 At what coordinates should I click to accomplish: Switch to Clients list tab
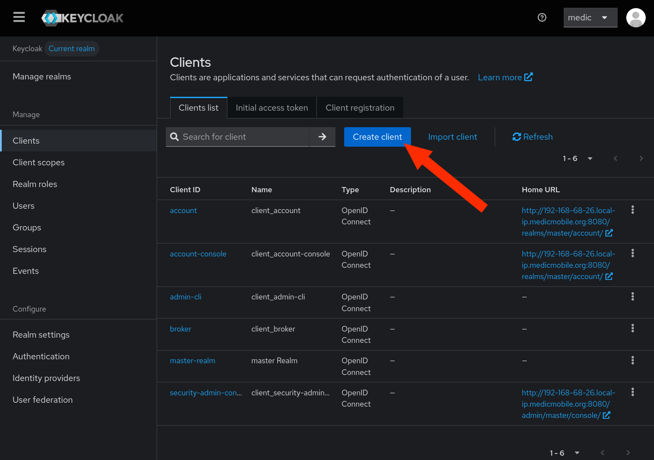[198, 108]
